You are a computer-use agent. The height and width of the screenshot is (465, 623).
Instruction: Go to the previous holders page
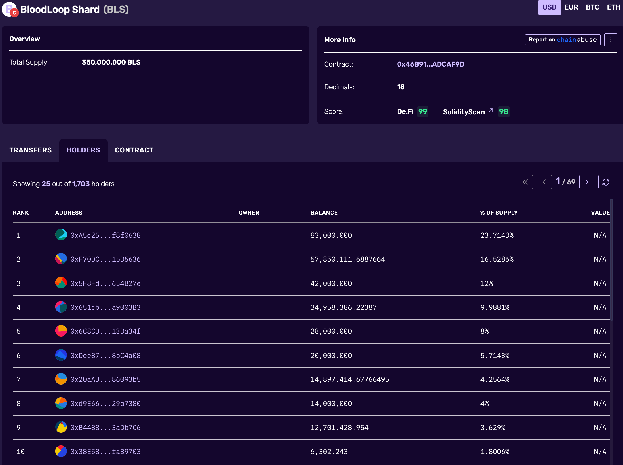point(544,182)
